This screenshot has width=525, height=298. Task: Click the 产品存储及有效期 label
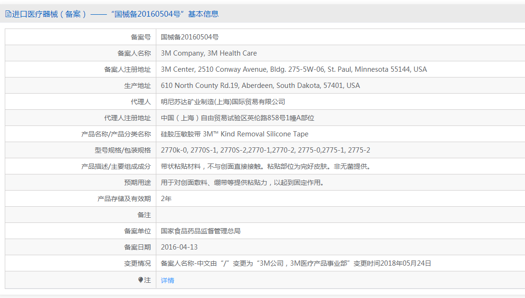(124, 199)
